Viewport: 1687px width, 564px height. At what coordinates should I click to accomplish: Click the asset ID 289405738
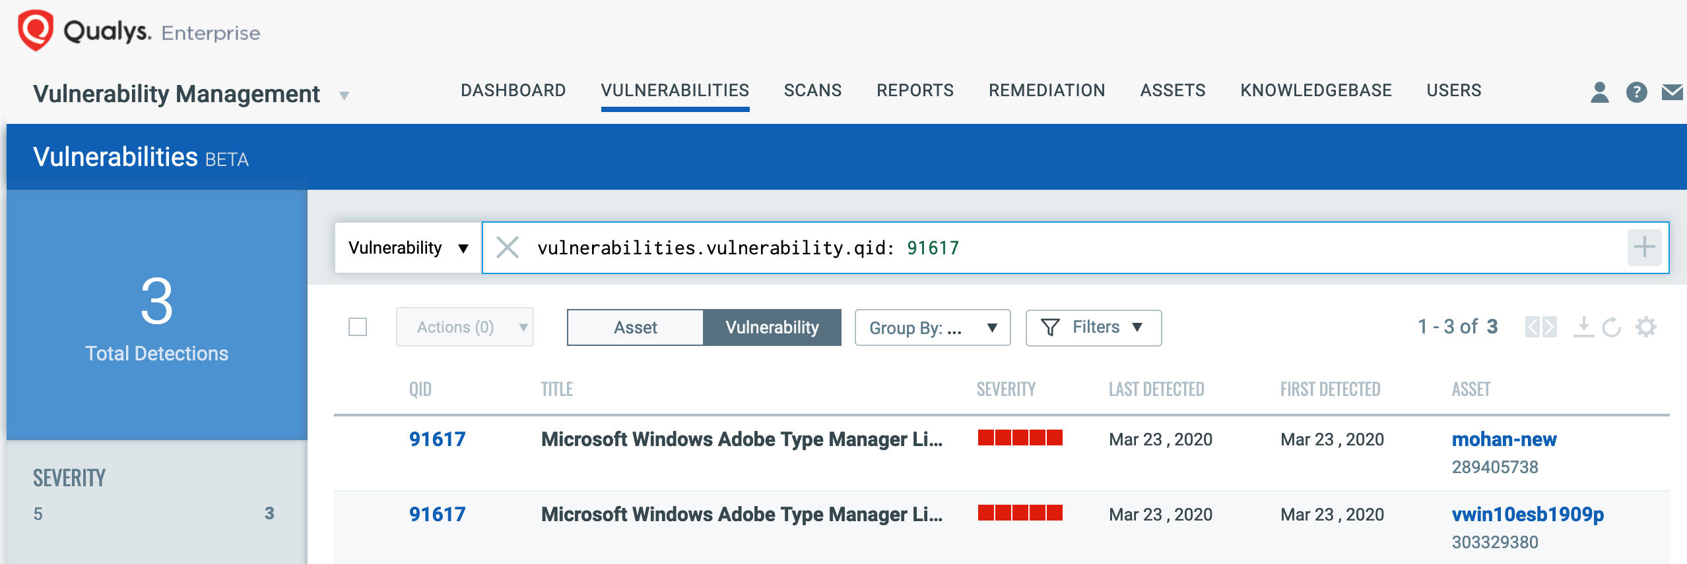(x=1495, y=467)
